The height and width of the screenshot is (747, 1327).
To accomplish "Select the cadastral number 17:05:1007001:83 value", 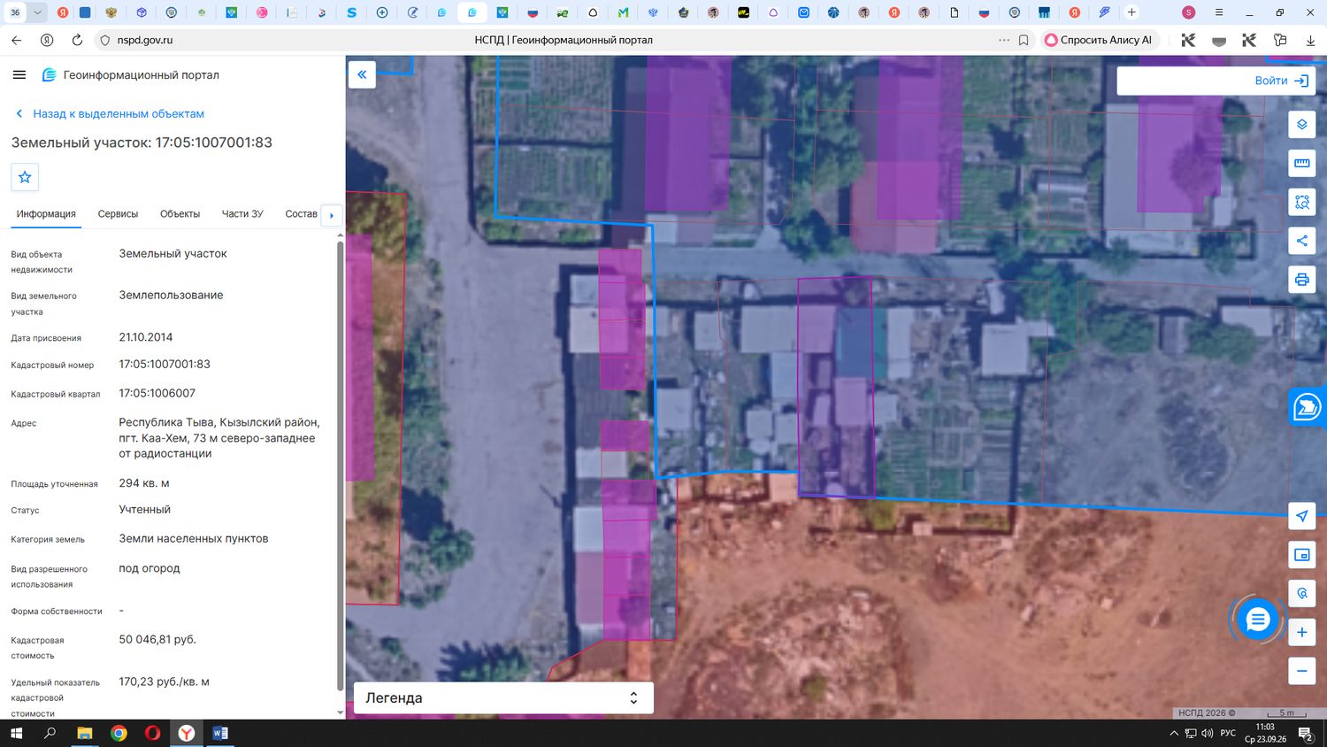I will tap(165, 365).
